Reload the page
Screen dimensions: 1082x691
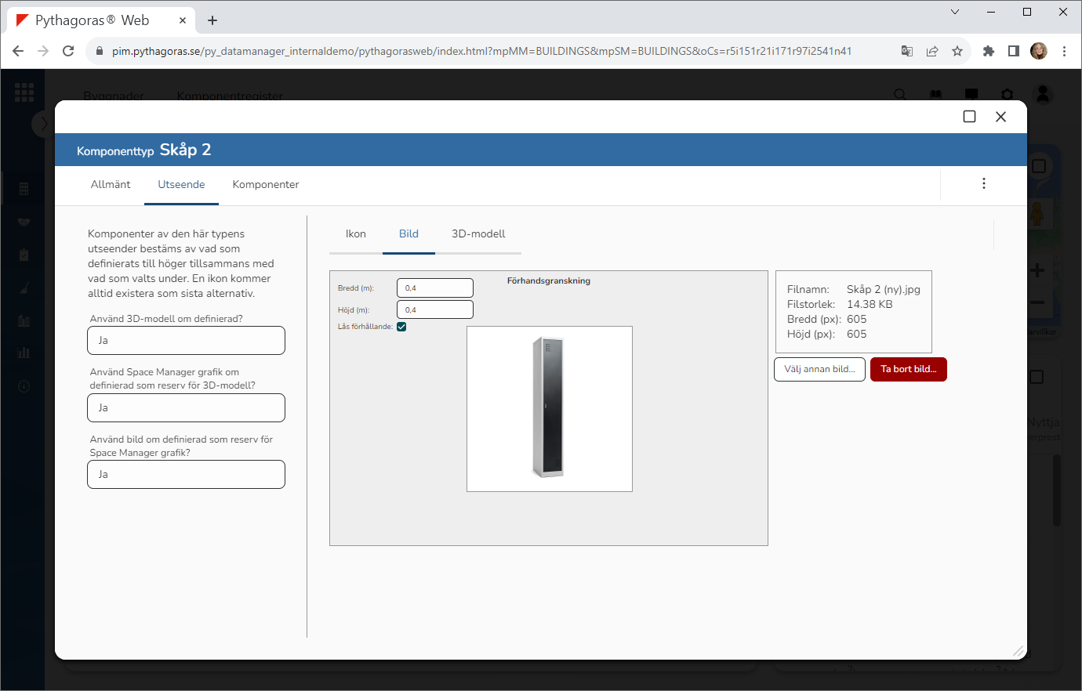[68, 51]
